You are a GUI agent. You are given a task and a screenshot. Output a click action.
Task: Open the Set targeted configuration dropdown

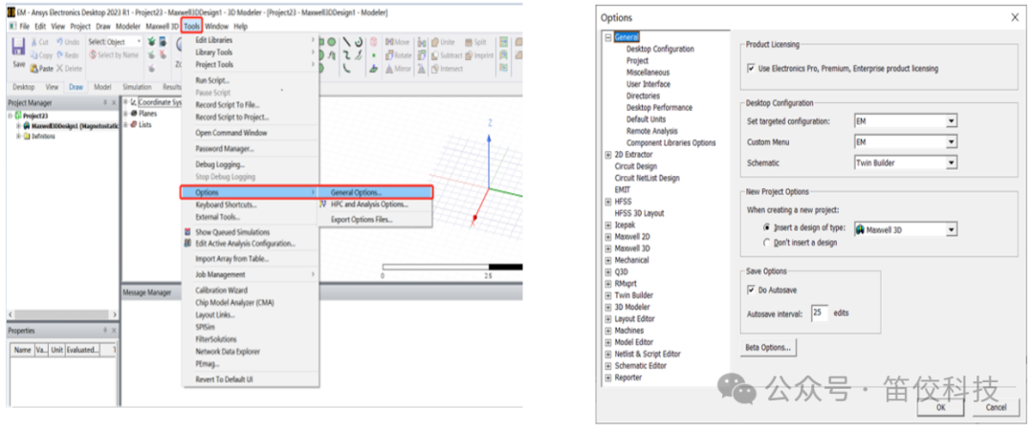click(950, 121)
